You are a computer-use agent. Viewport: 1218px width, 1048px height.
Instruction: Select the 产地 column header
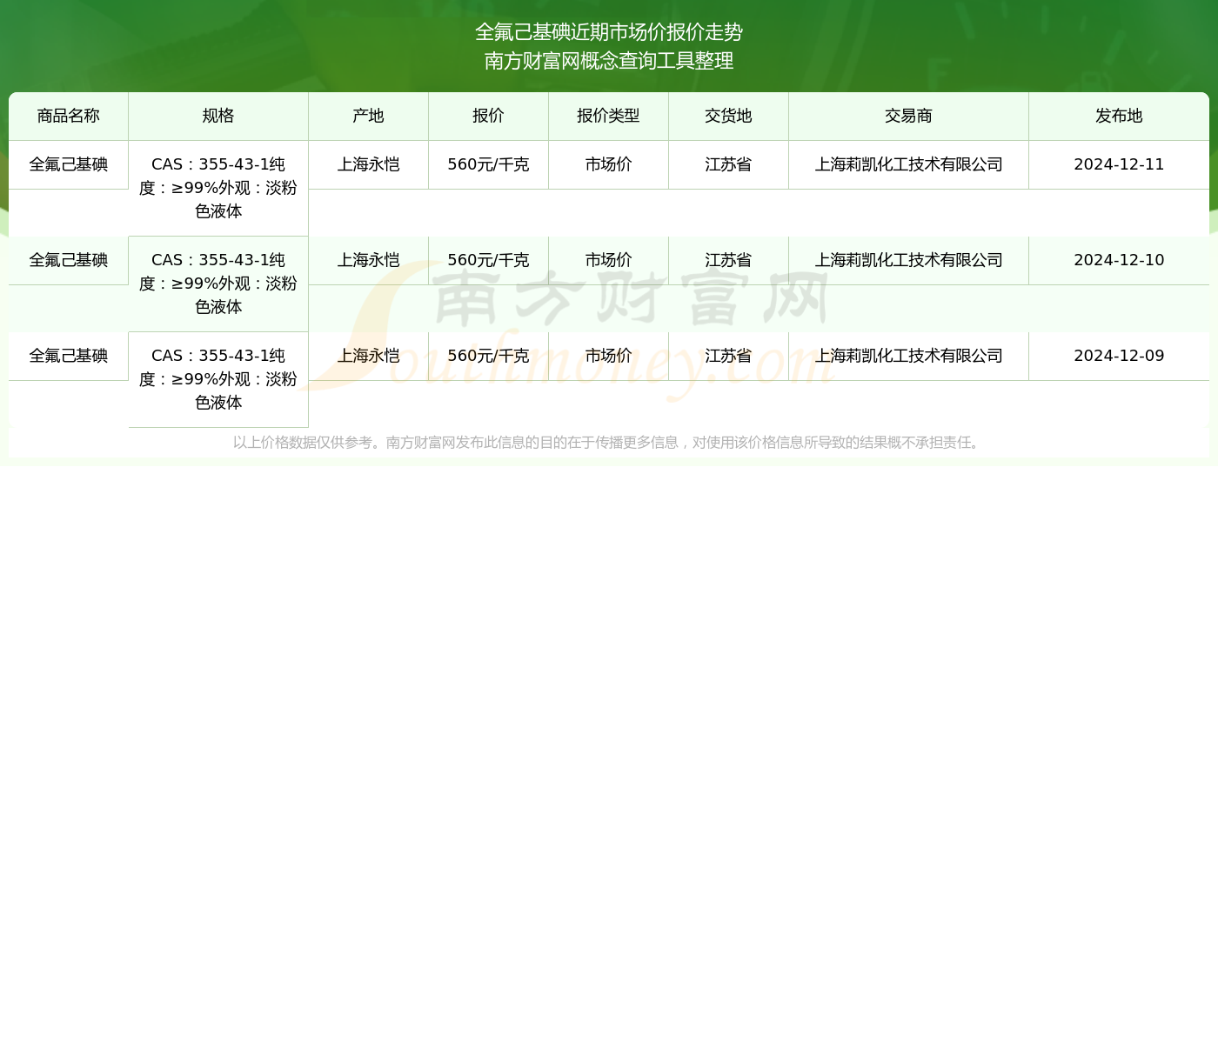369,116
